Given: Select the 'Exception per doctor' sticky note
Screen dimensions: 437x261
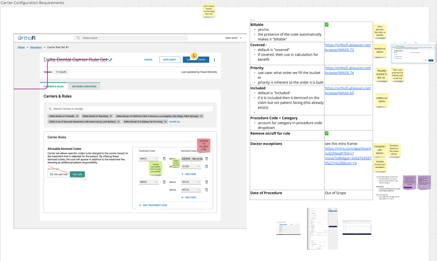Looking at the screenshot, I should 380,150.
